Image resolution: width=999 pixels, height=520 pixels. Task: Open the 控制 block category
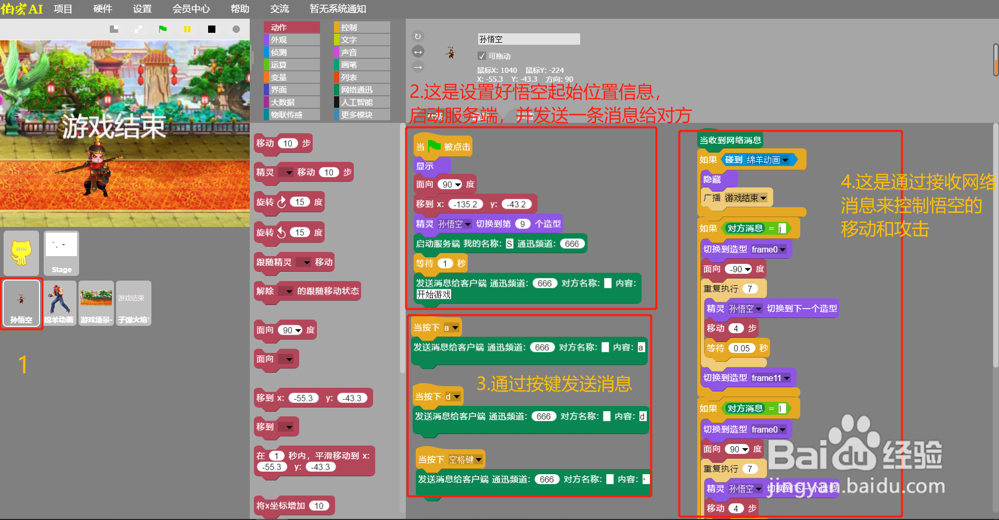[x=362, y=27]
